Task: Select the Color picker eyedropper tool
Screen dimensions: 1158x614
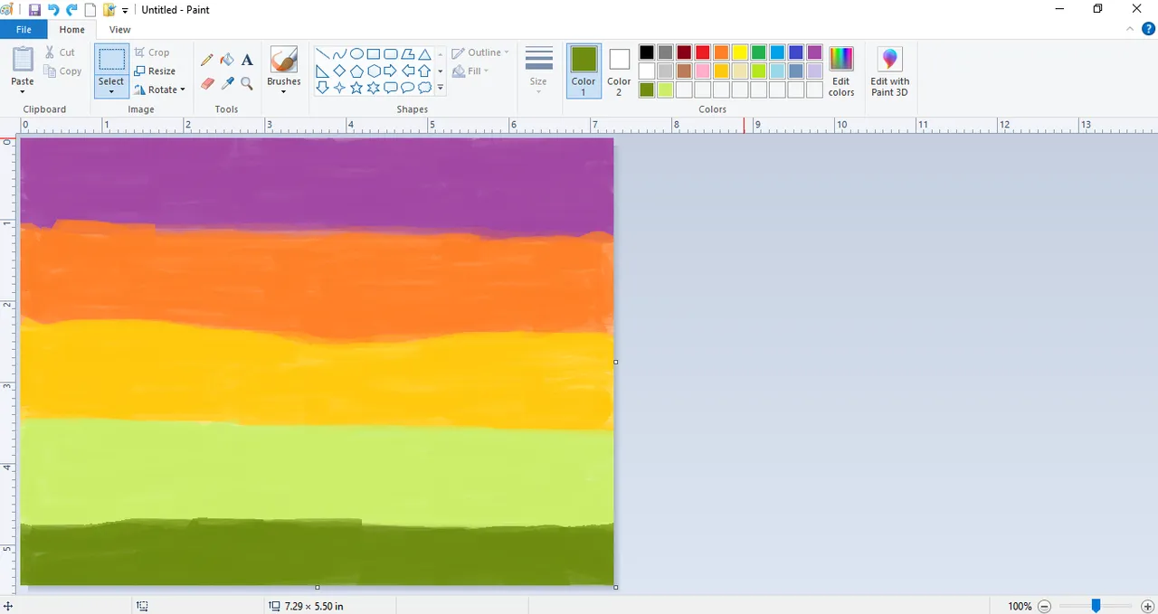Action: 227,83
